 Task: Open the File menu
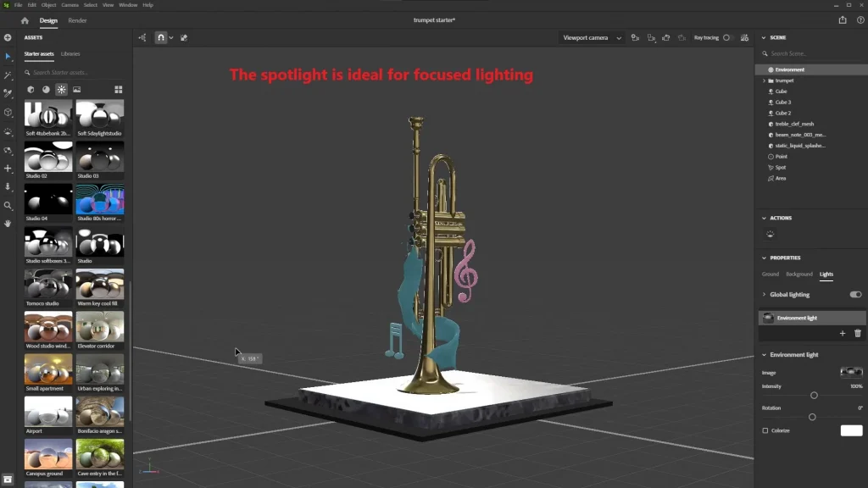19,5
